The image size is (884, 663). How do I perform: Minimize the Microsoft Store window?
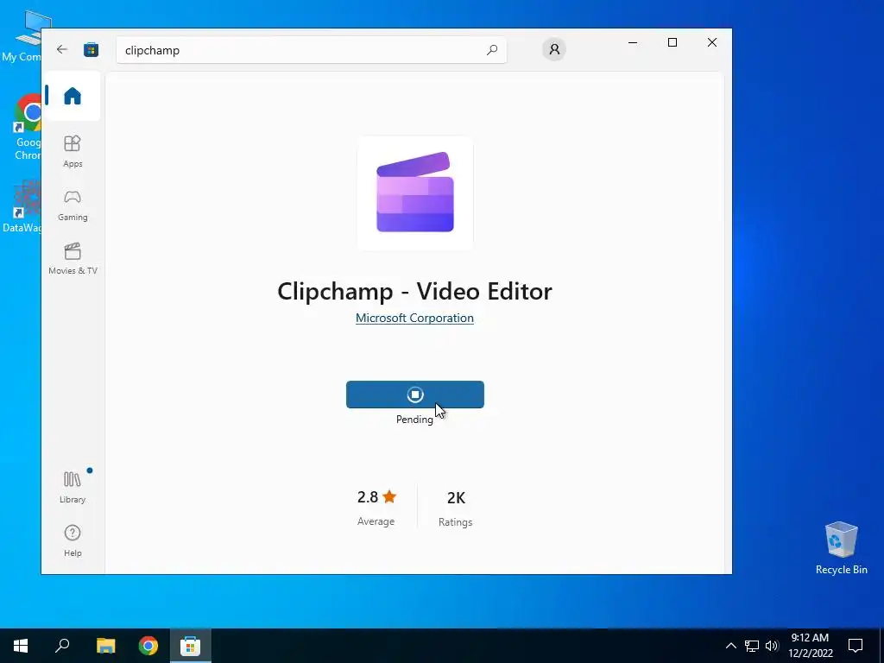click(x=633, y=42)
